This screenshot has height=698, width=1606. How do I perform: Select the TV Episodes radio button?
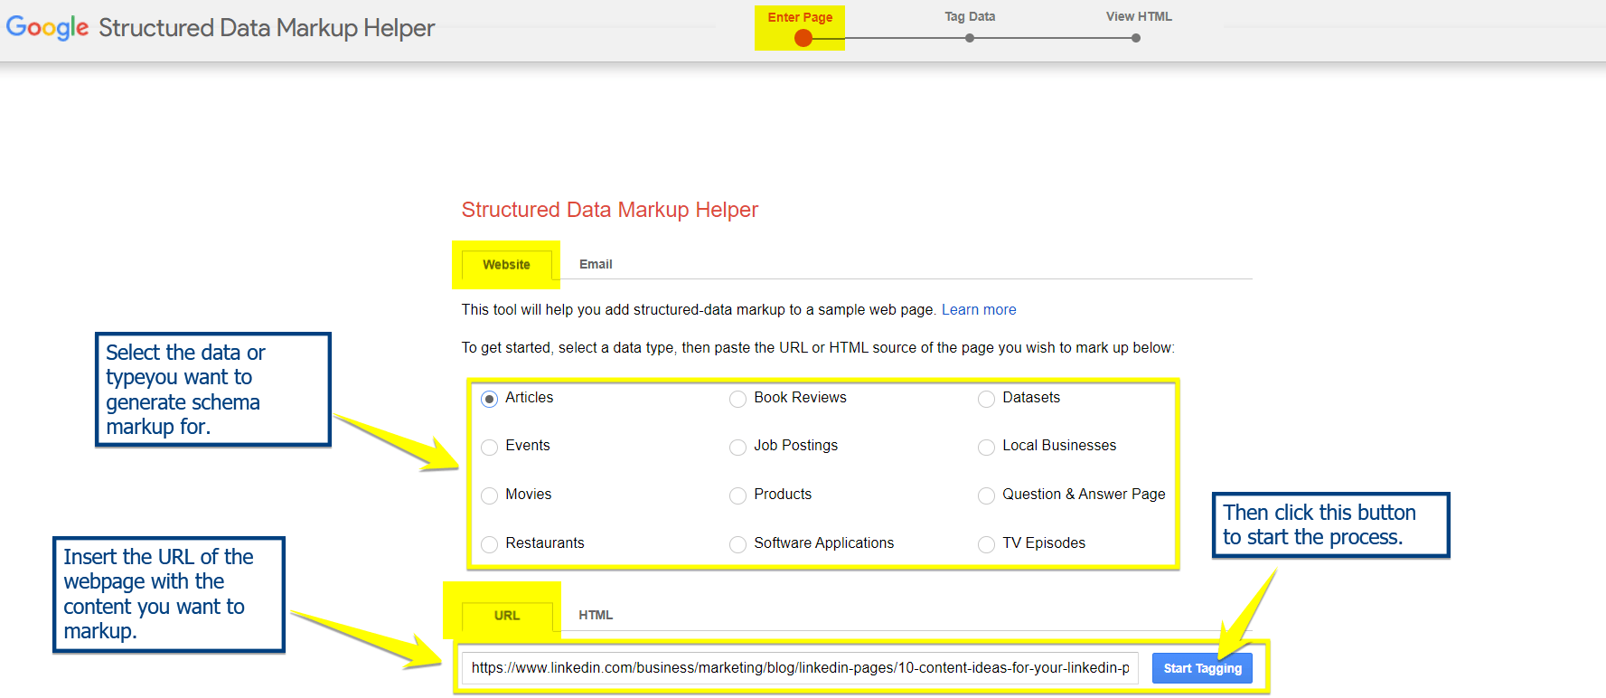(x=986, y=544)
